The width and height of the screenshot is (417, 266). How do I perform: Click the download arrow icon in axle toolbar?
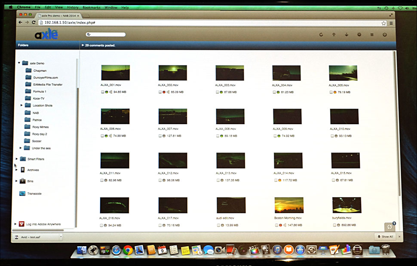pos(346,35)
